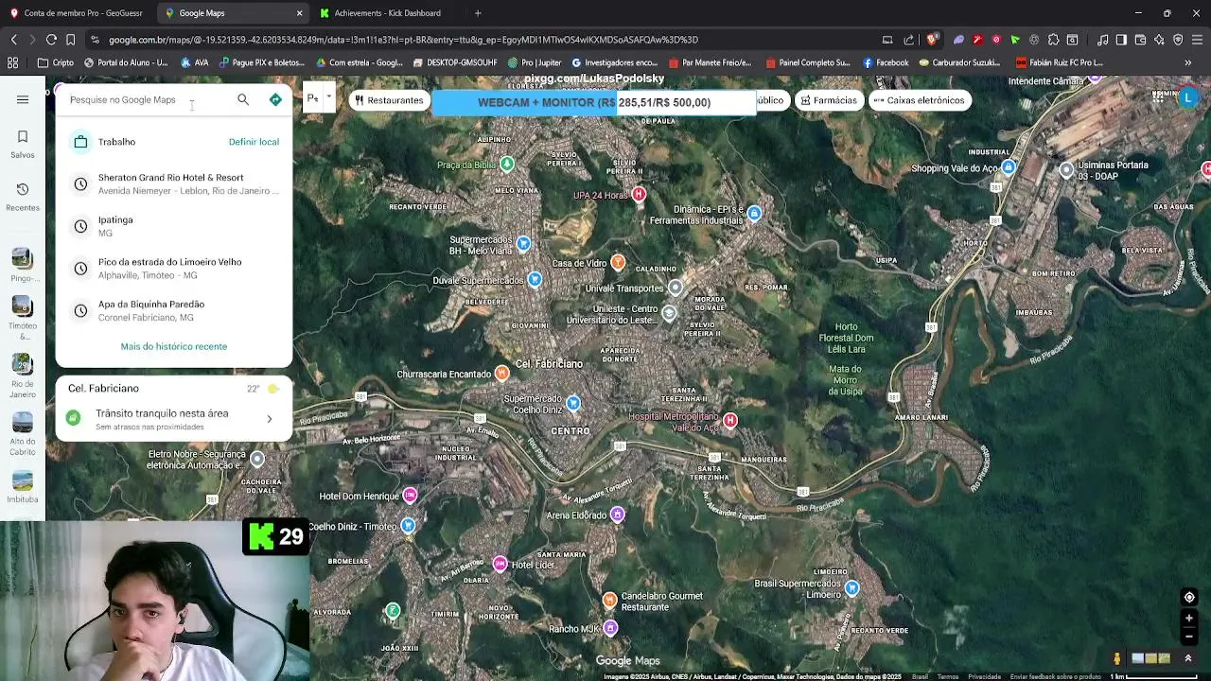The height and width of the screenshot is (681, 1211).
Task: Go back in browser history
Action: [x=13, y=40]
